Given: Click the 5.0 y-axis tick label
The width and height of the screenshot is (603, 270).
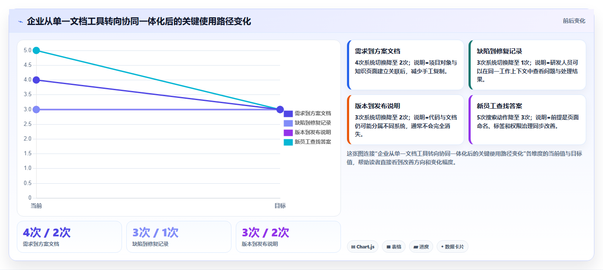Looking at the screenshot, I should click(28, 50).
